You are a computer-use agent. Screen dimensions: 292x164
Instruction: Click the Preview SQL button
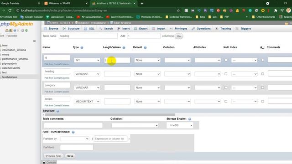(53, 156)
